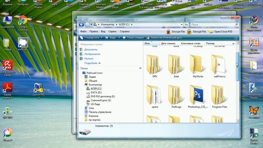Click the CamStudio desktop icon
The height and width of the screenshot is (148, 263).
[x=23, y=44]
